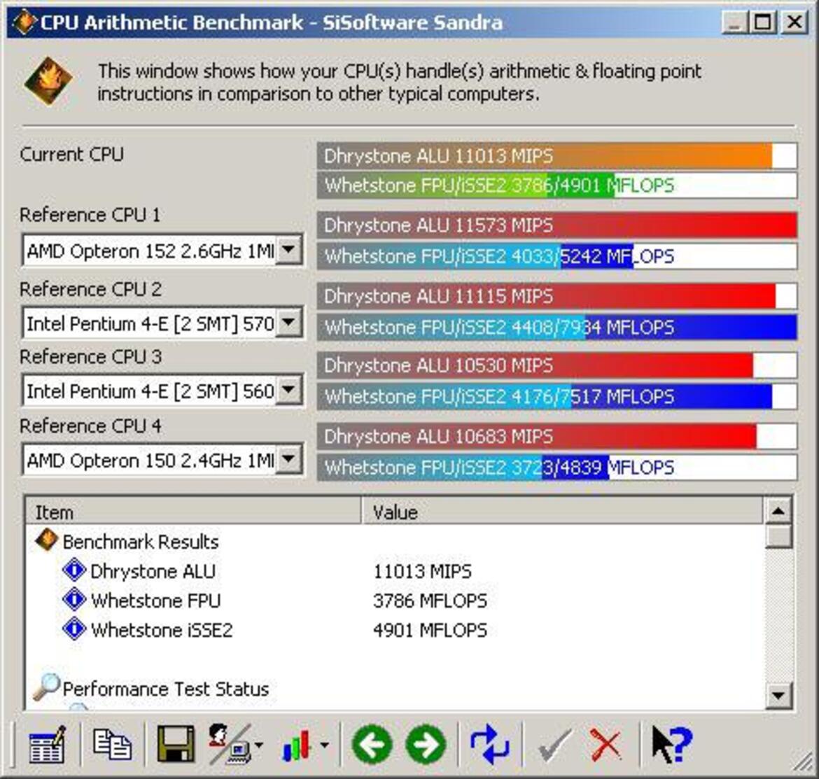Expand the Reference CPU 4 combo box

click(x=288, y=460)
